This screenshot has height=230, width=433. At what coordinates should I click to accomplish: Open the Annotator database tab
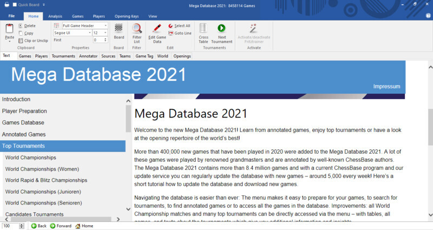[x=88, y=56]
